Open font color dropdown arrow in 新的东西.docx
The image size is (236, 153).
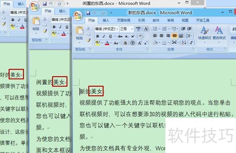[111, 43]
